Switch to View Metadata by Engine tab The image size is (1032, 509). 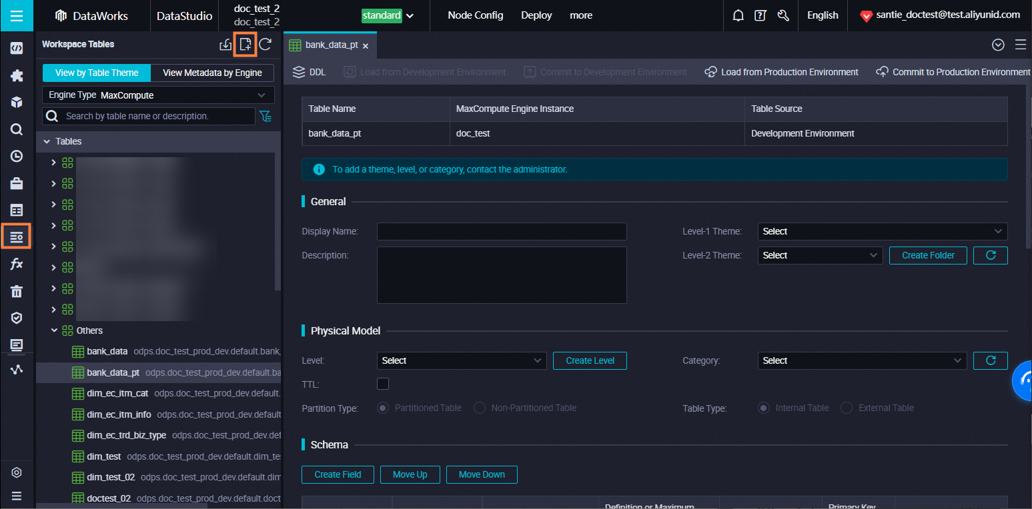[x=212, y=73]
